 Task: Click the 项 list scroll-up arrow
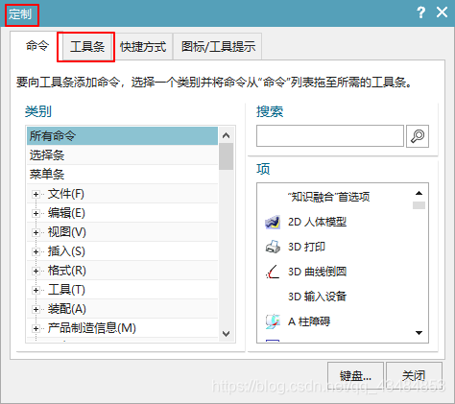pos(419,193)
